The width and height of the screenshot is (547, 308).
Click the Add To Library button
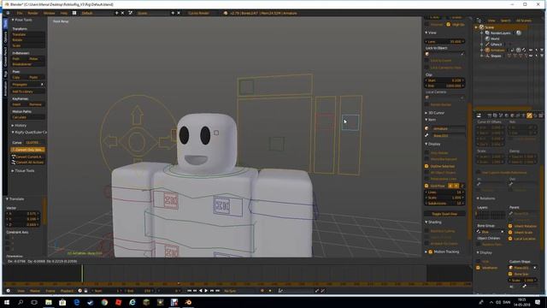tap(28, 92)
